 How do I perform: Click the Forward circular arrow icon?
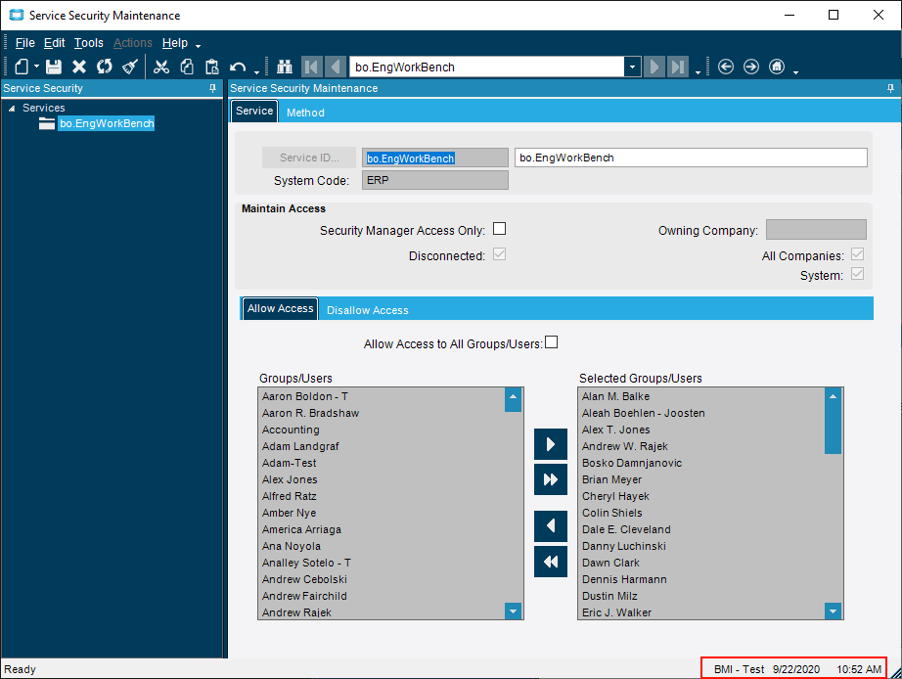point(751,67)
